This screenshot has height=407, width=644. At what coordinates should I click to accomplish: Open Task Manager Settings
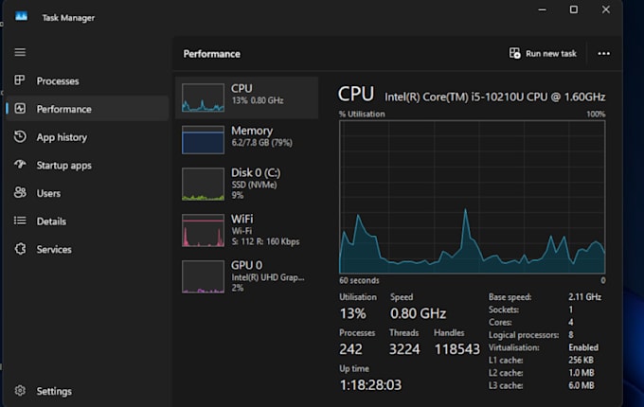pos(54,392)
